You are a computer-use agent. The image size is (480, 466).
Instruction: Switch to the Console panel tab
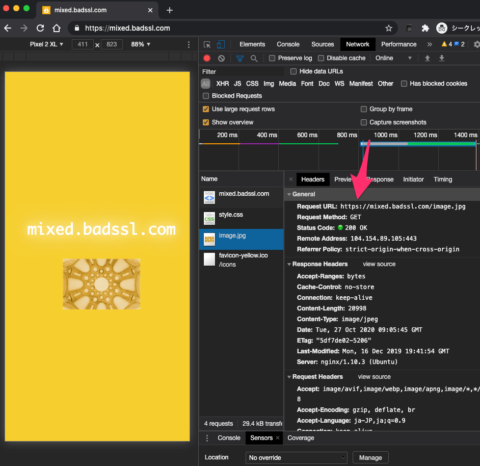pyautogui.click(x=288, y=44)
